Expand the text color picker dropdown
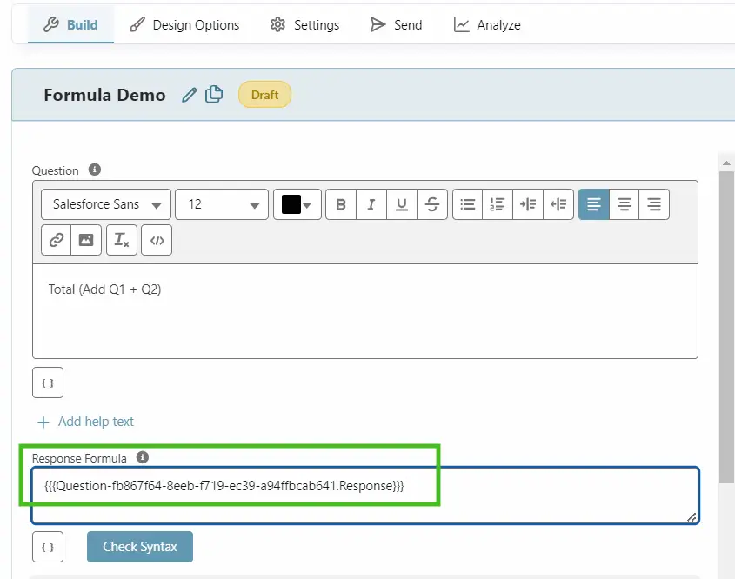 click(x=297, y=204)
